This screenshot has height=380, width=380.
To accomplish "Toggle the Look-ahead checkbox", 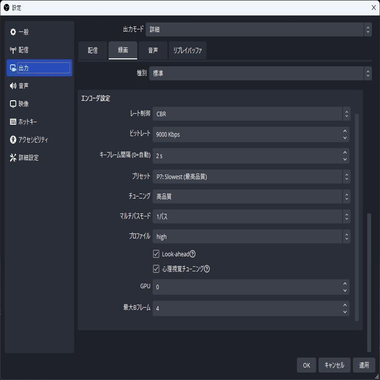I will [156, 254].
